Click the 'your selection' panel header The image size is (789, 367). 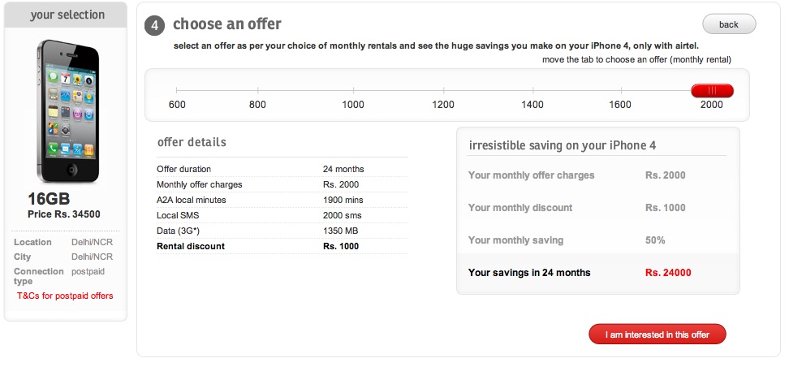click(67, 15)
